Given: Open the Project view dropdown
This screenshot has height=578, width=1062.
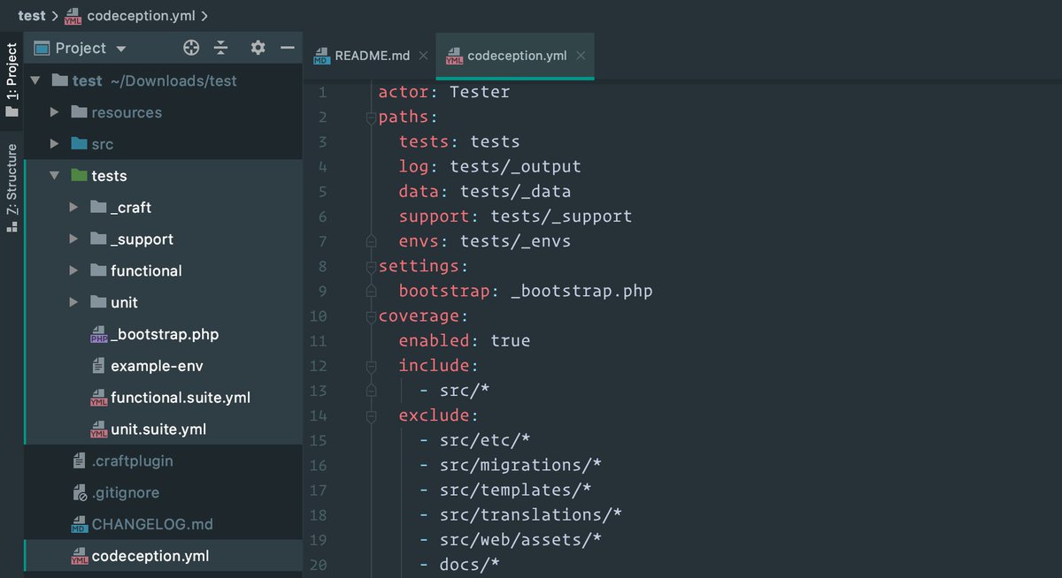Looking at the screenshot, I should 121,49.
